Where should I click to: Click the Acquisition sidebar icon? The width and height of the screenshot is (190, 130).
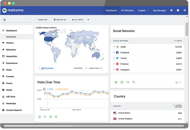click(3, 56)
